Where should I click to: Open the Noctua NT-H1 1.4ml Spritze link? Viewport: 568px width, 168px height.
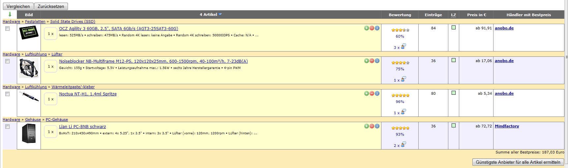pyautogui.click(x=88, y=94)
